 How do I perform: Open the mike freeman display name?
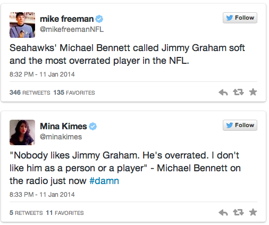[67, 19]
